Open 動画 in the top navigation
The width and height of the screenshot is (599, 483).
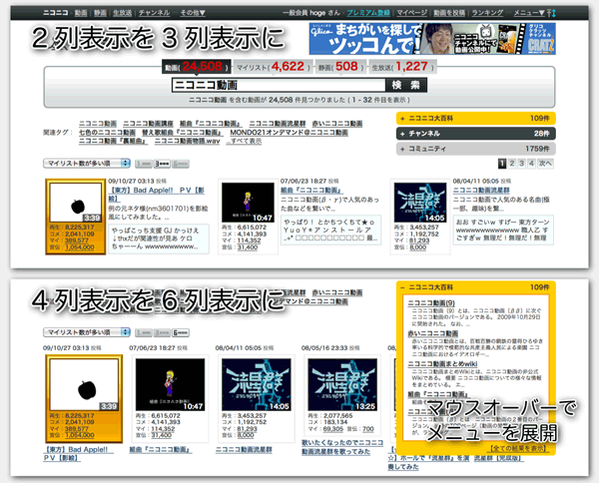(x=81, y=13)
